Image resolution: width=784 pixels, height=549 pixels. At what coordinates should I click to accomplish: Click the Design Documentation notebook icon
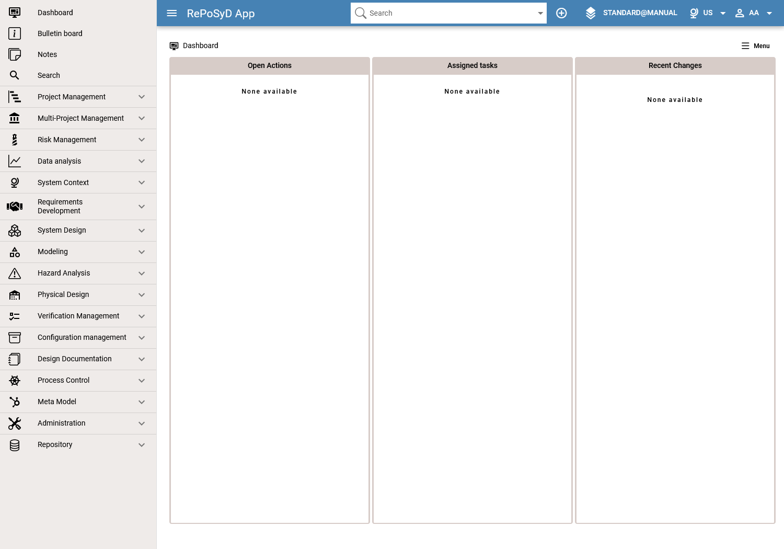click(x=15, y=359)
